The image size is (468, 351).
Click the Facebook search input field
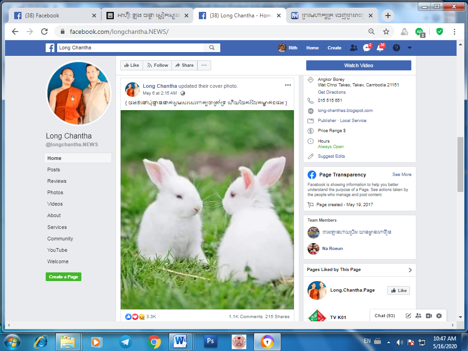tap(130, 48)
